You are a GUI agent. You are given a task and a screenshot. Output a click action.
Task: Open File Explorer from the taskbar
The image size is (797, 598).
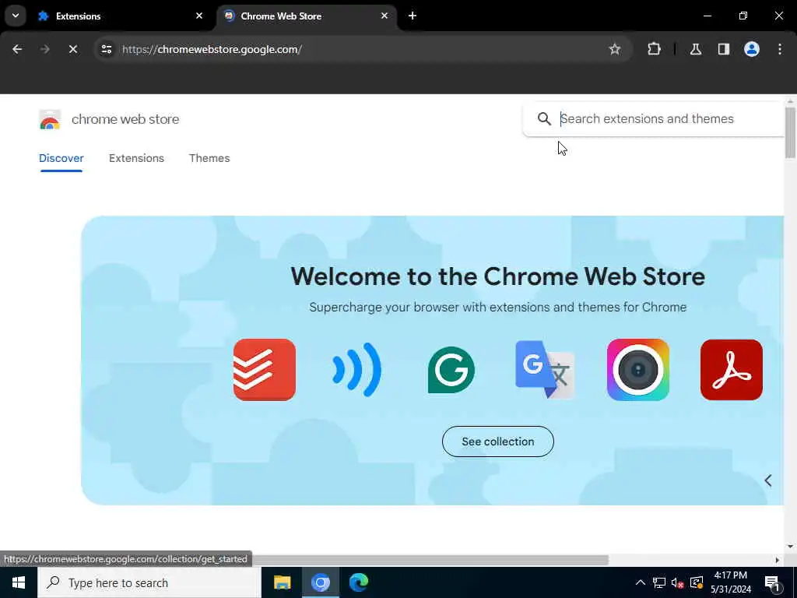click(x=282, y=582)
